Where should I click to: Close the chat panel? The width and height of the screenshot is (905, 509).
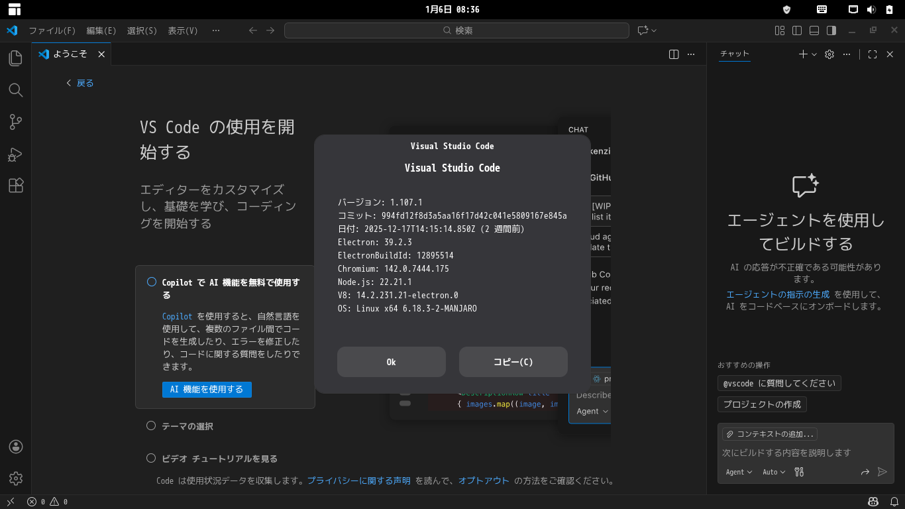pyautogui.click(x=890, y=54)
